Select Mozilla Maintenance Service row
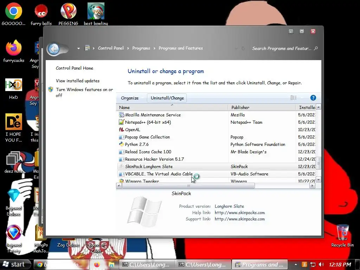360x270 pixels. pos(216,115)
